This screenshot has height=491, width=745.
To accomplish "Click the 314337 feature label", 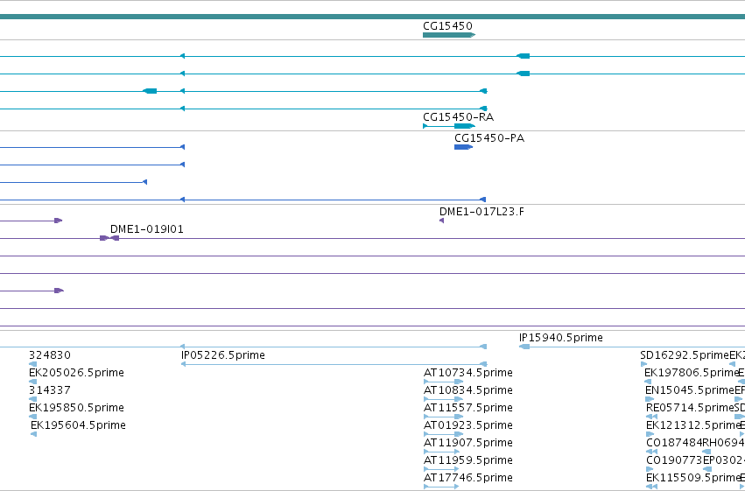I will coord(49,390).
